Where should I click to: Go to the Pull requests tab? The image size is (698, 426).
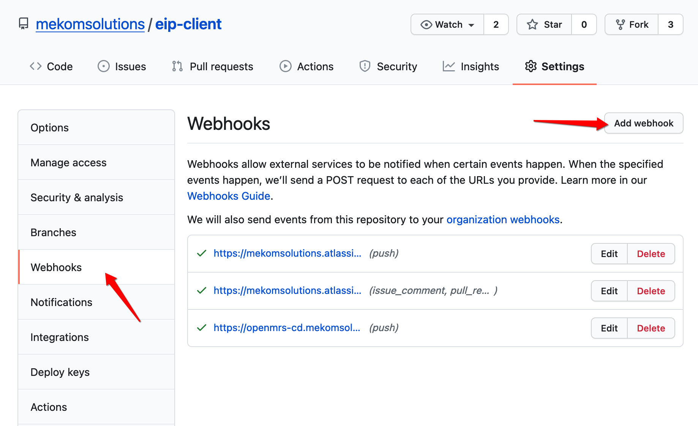coord(213,66)
